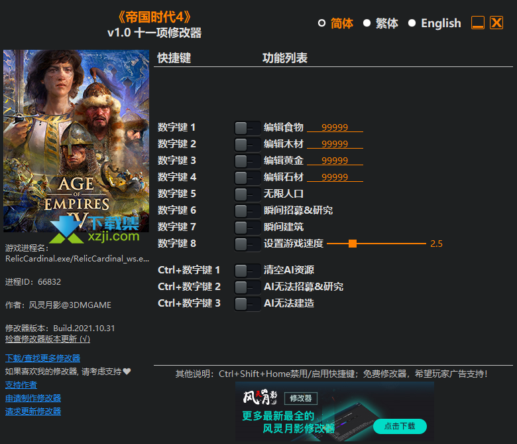Click the game speed slider handle
This screenshot has width=517, height=444.
pos(353,244)
